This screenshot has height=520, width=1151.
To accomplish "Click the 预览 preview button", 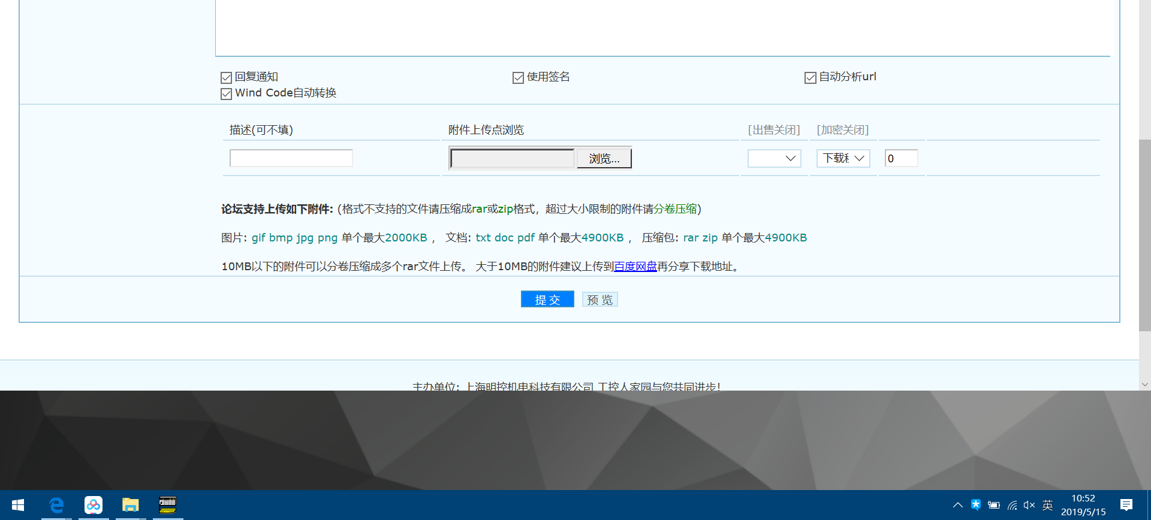I will (x=599, y=300).
